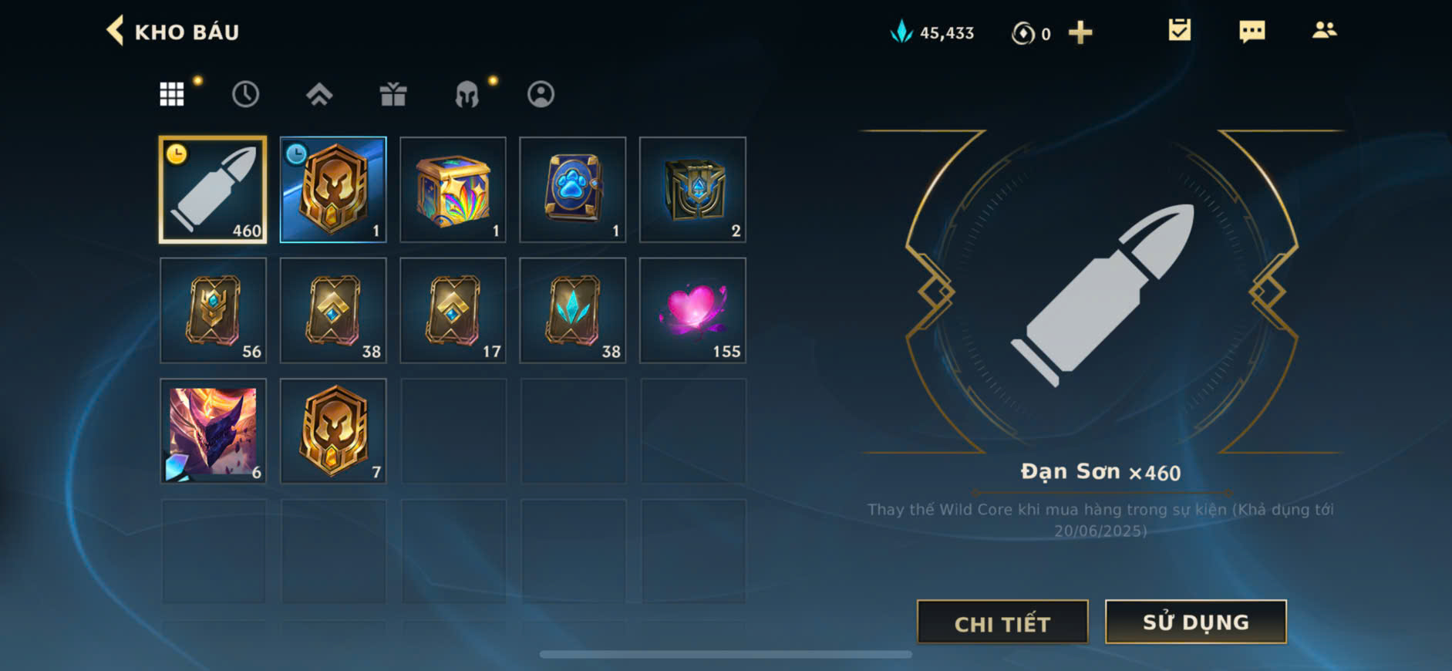Click the SỬ DỤNG button

(1196, 622)
